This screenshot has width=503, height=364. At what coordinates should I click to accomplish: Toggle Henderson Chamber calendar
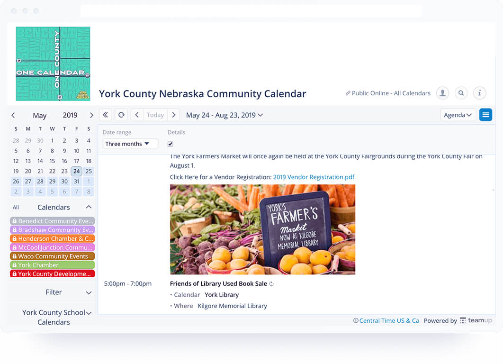(x=52, y=238)
